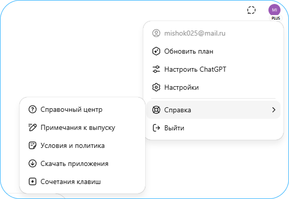Image resolution: width=289 pixels, height=199 pixels.
Task: Open Сочетания клавиш shortcuts
Action: [82, 181]
